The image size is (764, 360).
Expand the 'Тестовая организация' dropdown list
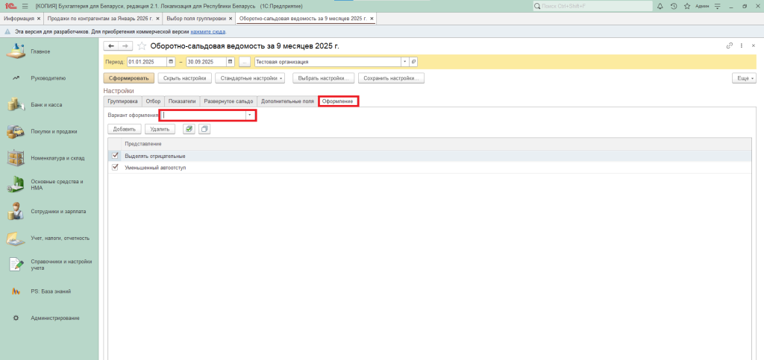(x=404, y=62)
